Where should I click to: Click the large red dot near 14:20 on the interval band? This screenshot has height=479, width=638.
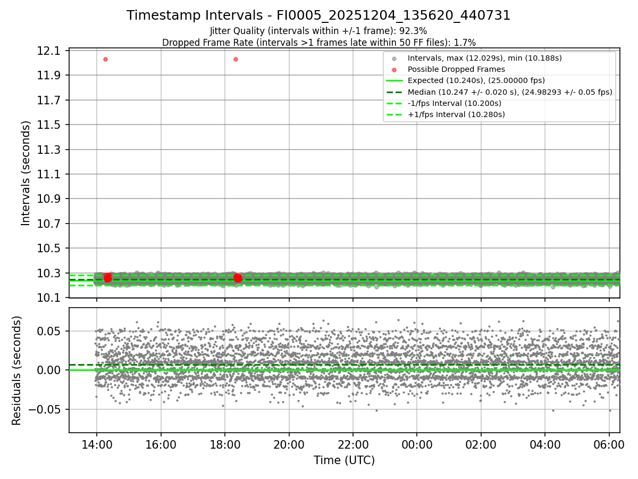108,278
